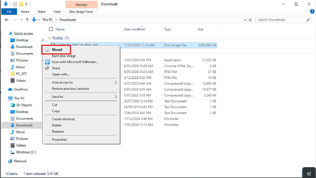
Task: Sort files by Date modified column
Action: pyautogui.click(x=134, y=29)
